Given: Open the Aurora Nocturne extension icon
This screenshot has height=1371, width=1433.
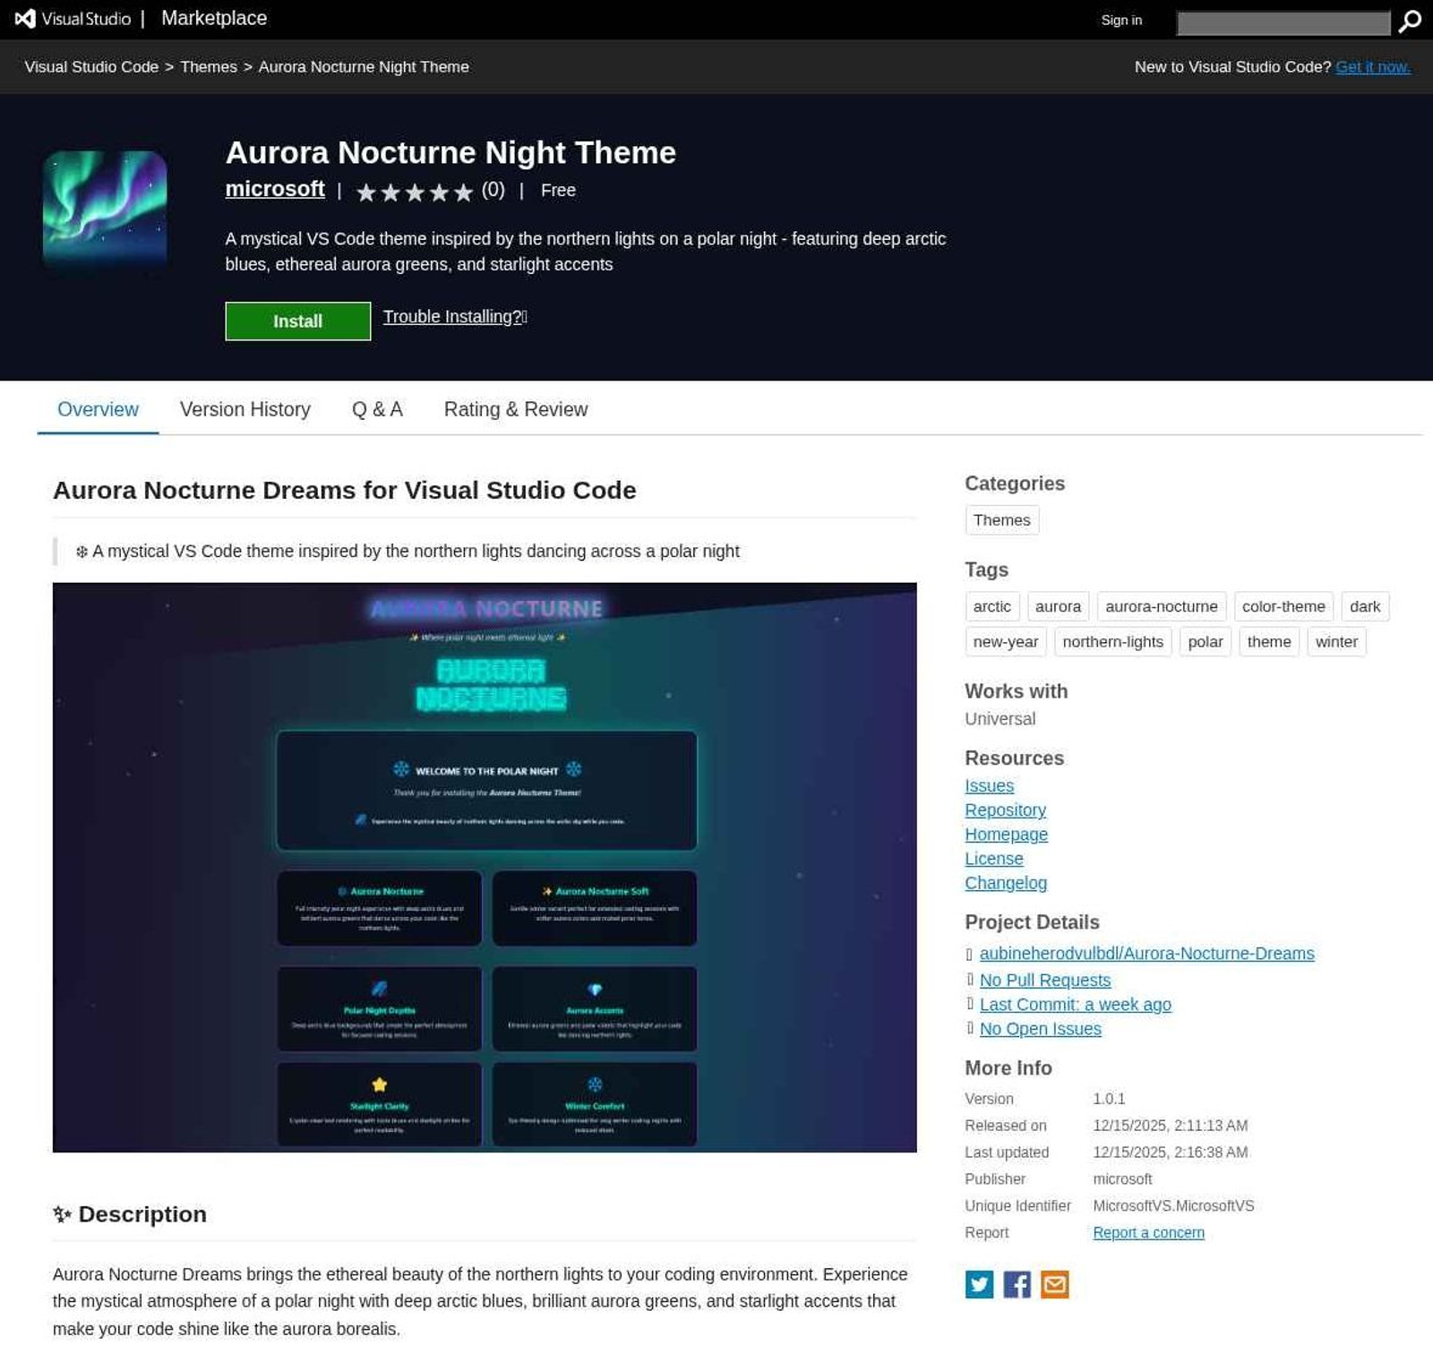Looking at the screenshot, I should click(105, 212).
